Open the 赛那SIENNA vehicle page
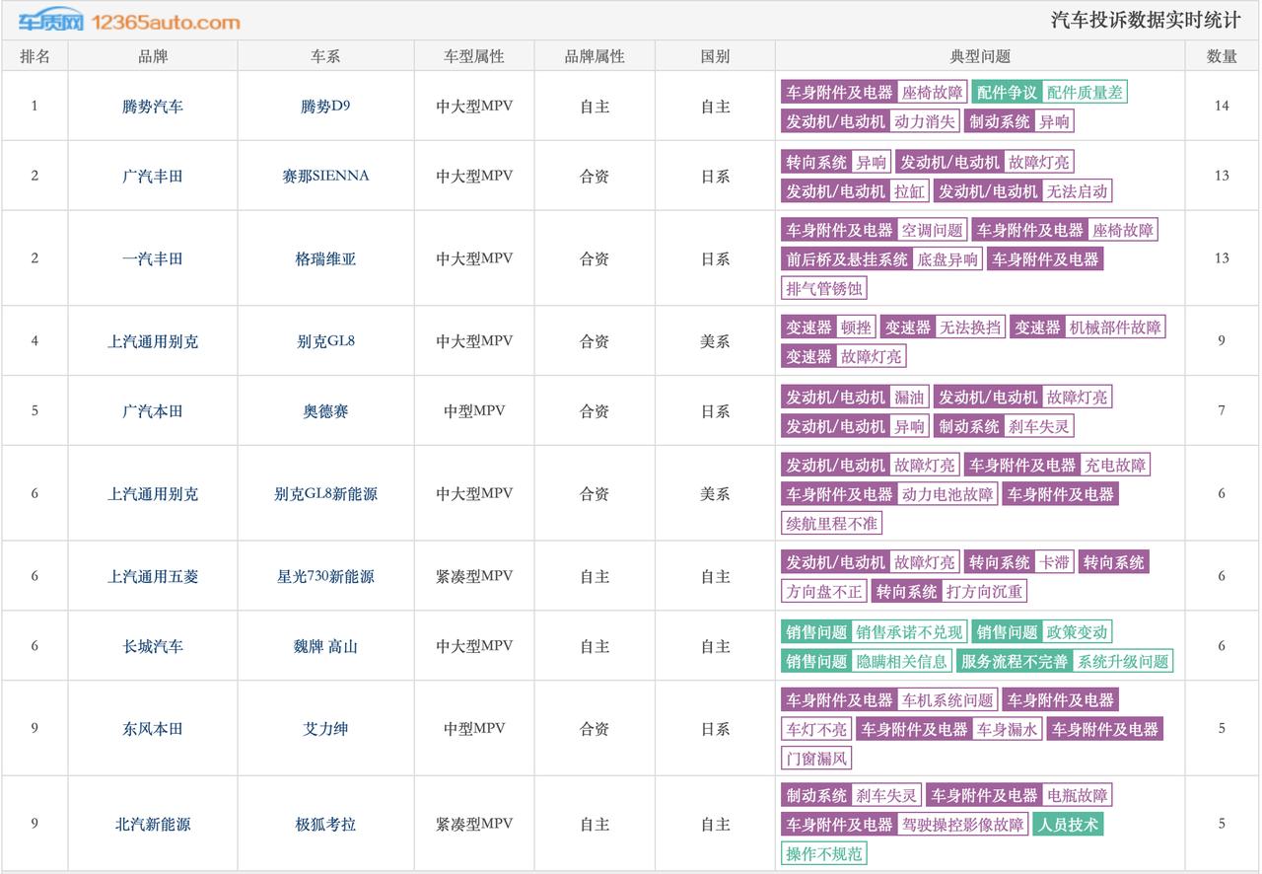The image size is (1262, 874). coord(325,175)
